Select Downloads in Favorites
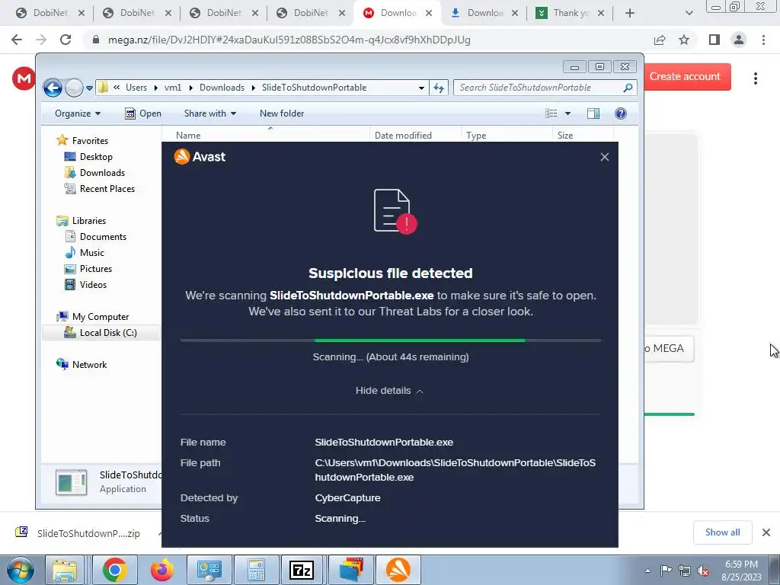 coord(102,173)
